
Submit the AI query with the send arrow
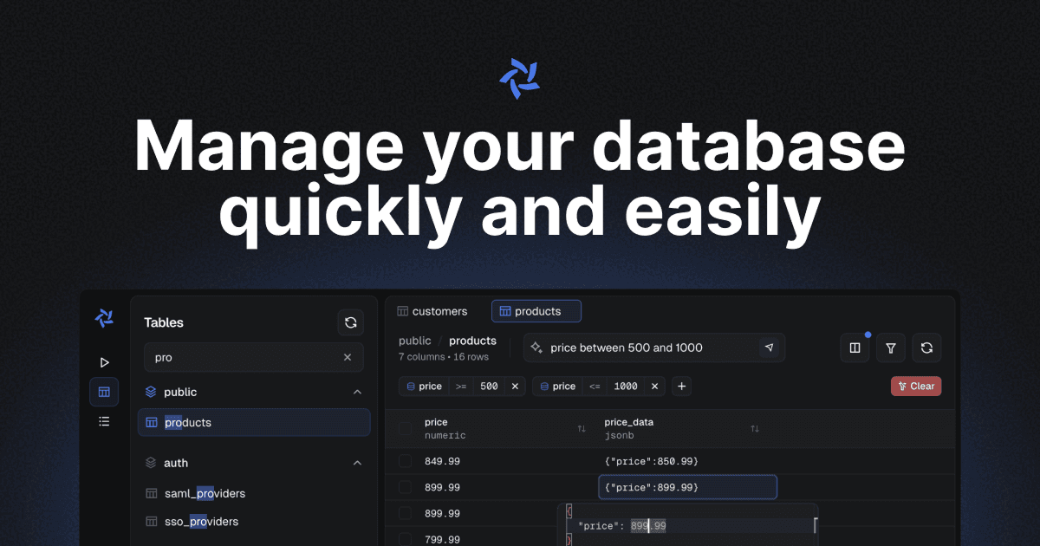(770, 348)
